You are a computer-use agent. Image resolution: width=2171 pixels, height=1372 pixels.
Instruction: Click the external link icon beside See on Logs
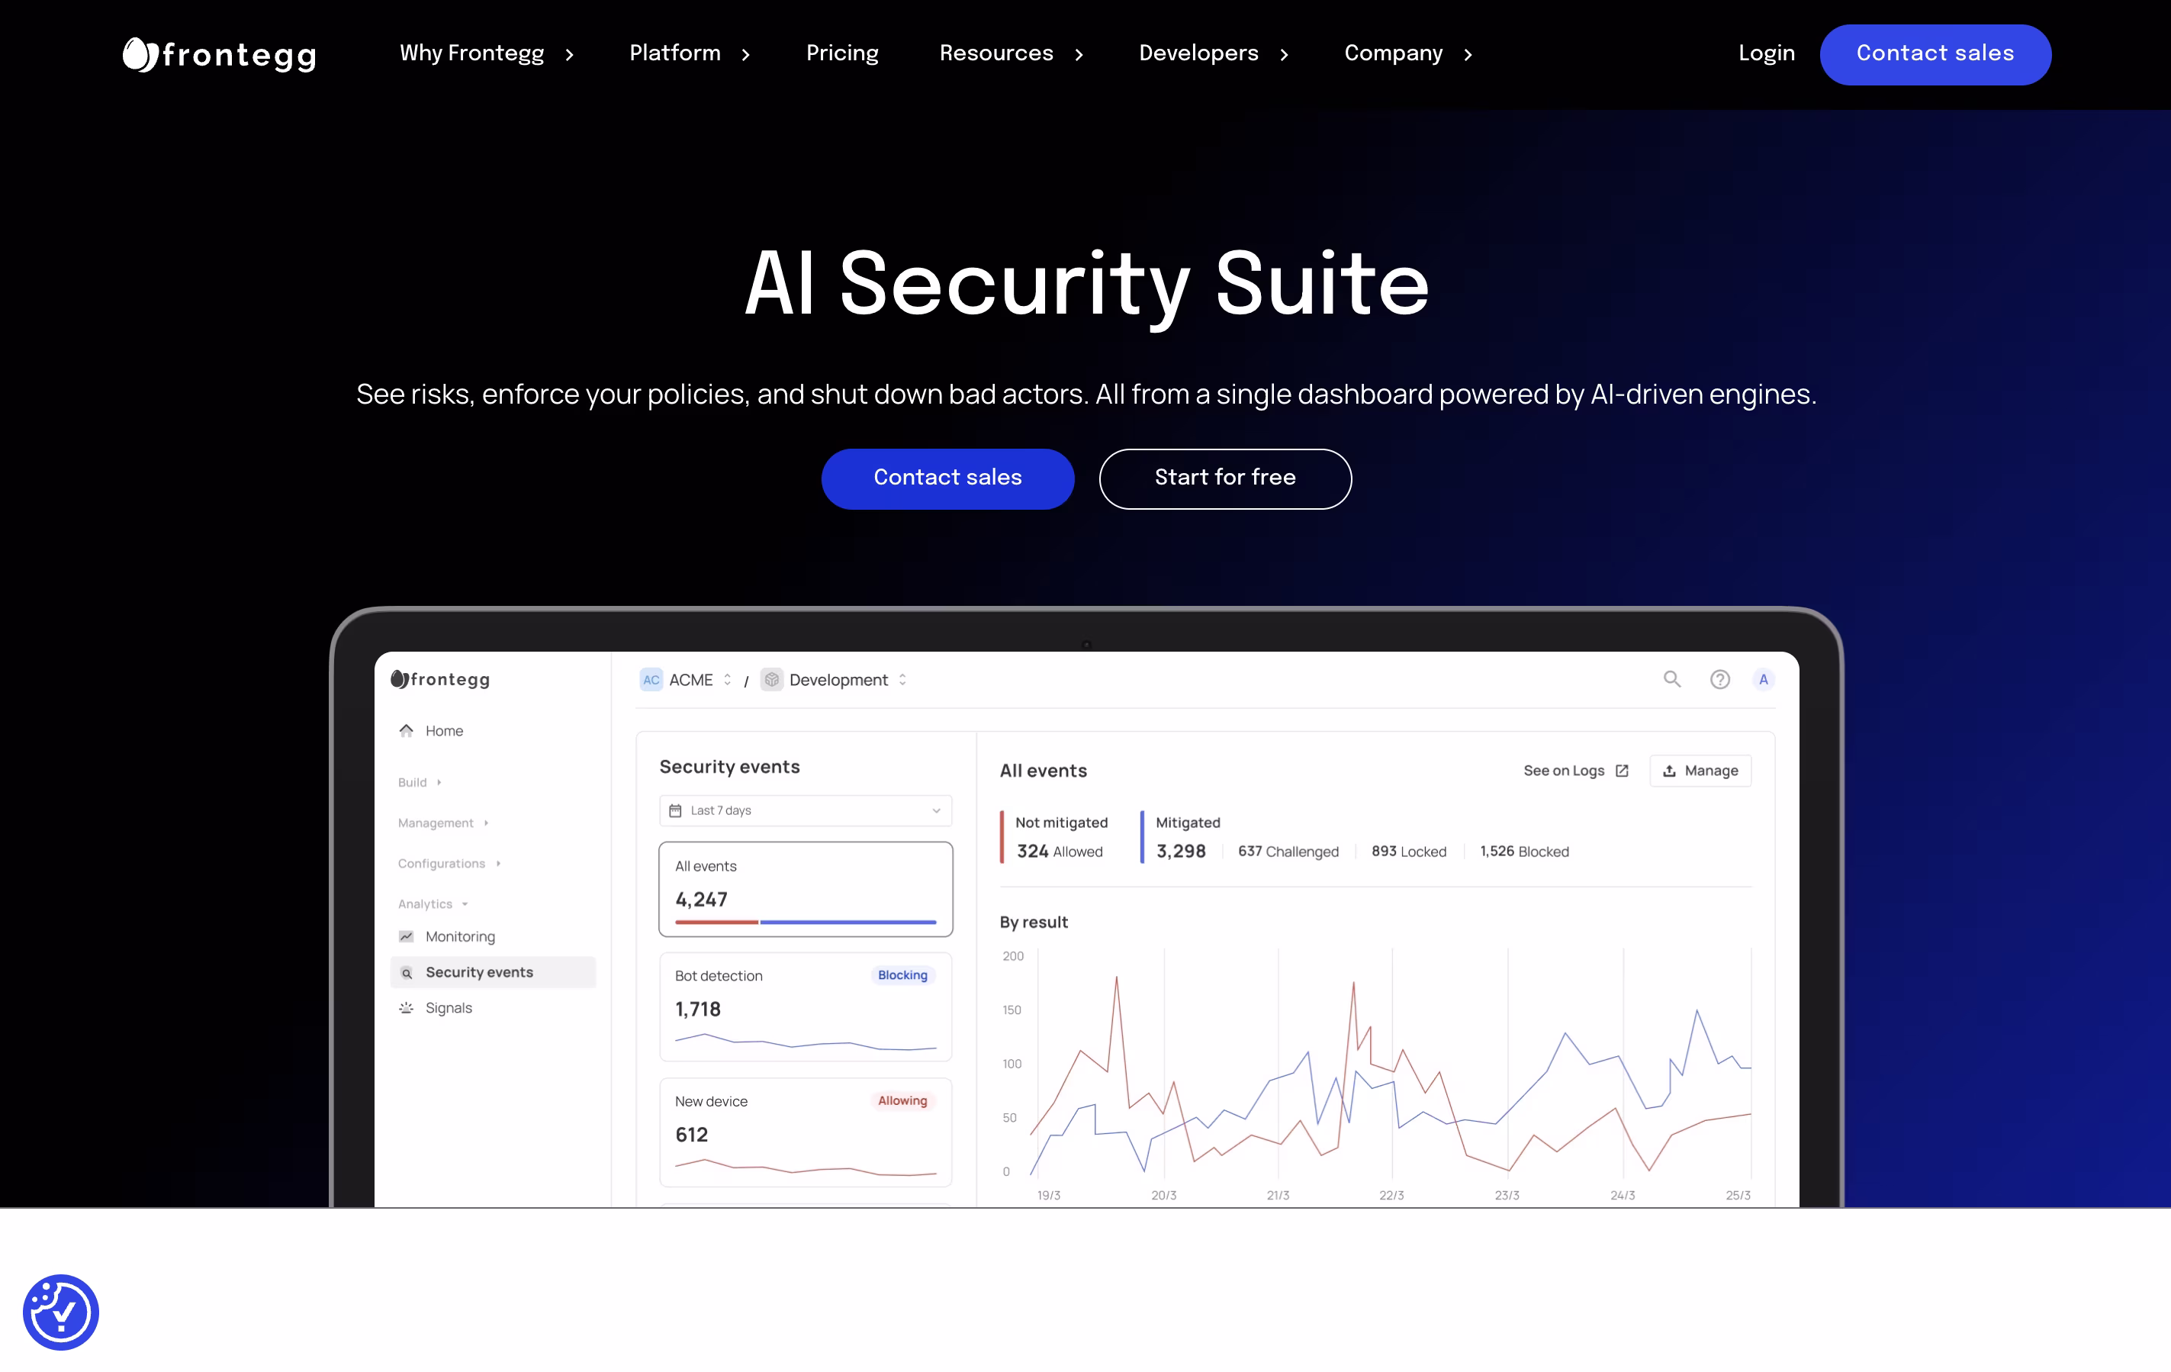coord(1622,771)
